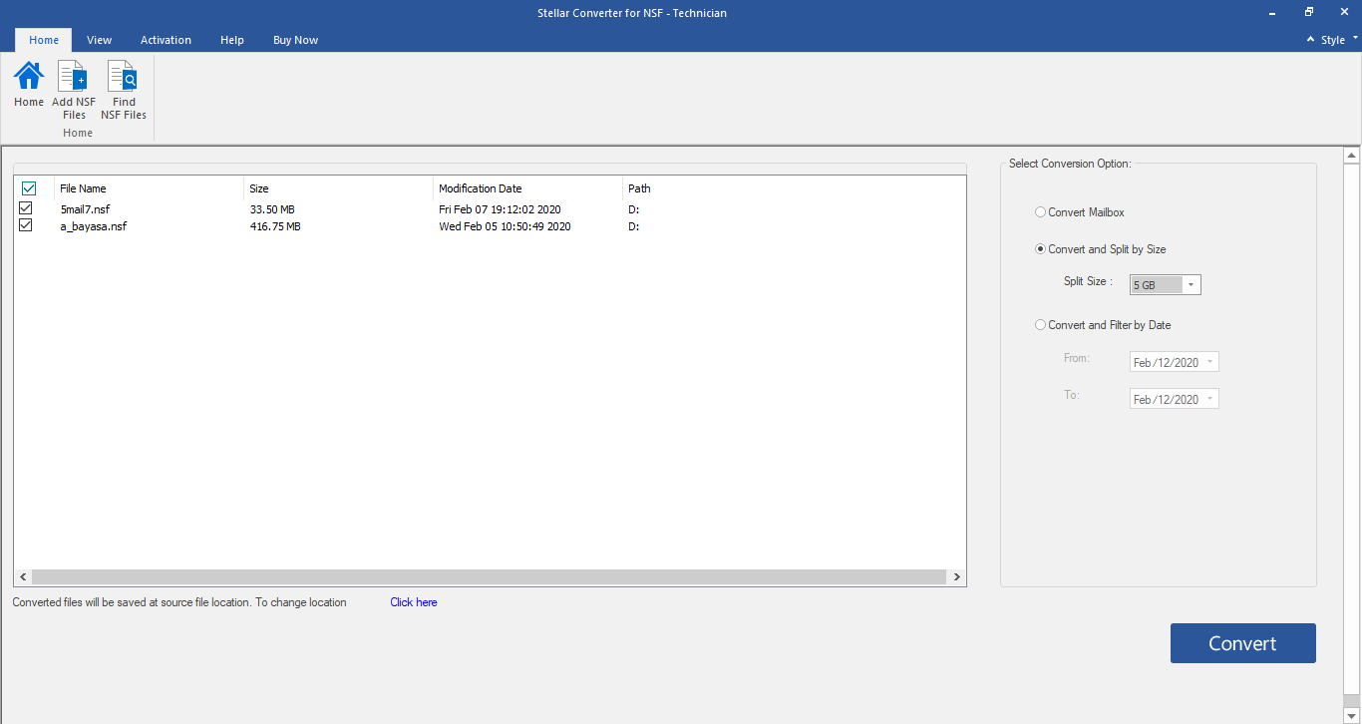Switch to the View tab
Image resolution: width=1362 pixels, height=724 pixels.
pos(99,40)
